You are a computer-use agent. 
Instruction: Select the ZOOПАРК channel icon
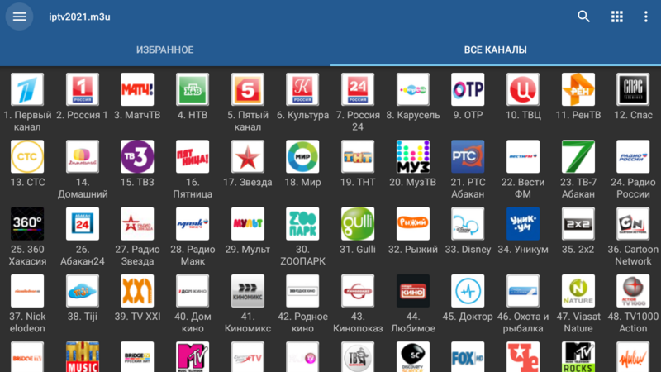click(302, 223)
